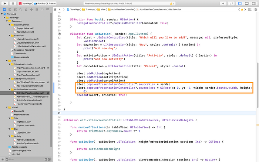Open Info.plist file
The width and height of the screenshot is (259, 162).
coord(16,154)
